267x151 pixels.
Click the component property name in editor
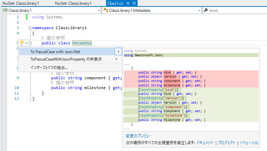[95, 78]
